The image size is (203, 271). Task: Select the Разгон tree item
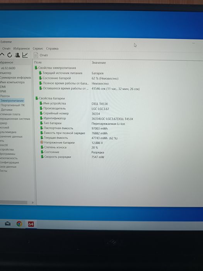point(5,96)
